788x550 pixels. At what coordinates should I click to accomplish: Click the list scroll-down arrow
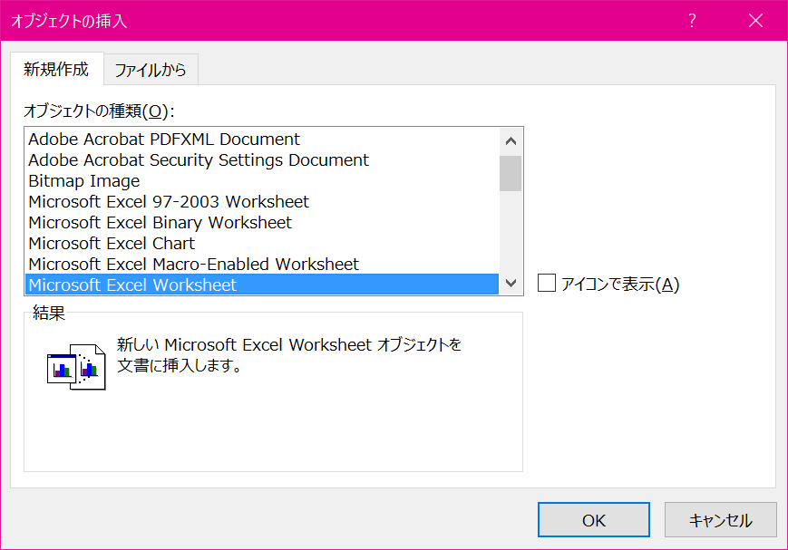(511, 283)
